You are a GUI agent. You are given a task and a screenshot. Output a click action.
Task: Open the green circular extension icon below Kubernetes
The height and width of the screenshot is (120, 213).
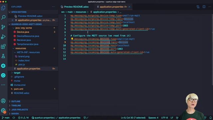(3, 75)
